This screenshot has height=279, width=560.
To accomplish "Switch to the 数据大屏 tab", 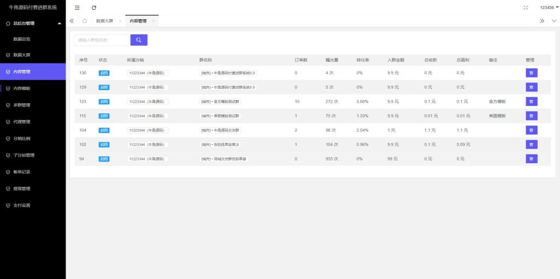I will tap(104, 21).
